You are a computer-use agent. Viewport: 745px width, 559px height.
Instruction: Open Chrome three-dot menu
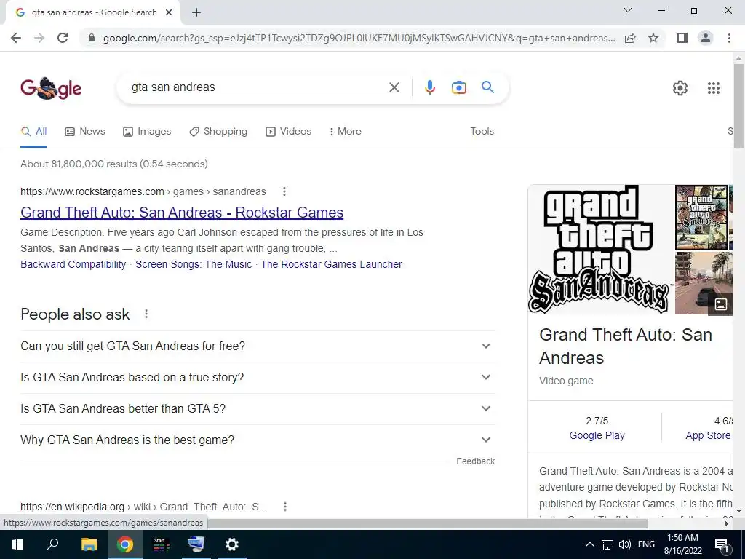click(x=729, y=38)
